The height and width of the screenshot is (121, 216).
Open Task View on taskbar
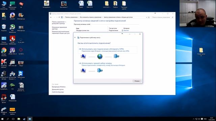13,119
